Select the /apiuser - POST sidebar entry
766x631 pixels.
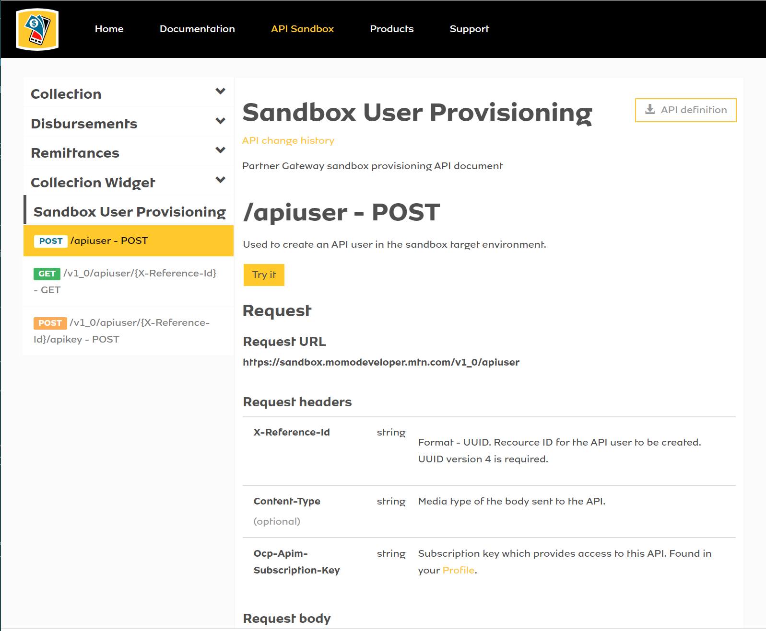pyautogui.click(x=129, y=241)
